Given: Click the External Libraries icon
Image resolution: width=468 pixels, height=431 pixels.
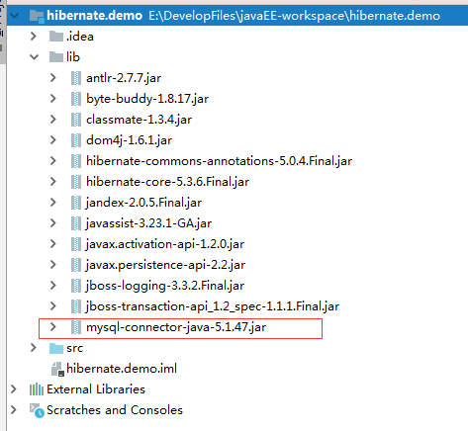Looking at the screenshot, I should pos(37,389).
